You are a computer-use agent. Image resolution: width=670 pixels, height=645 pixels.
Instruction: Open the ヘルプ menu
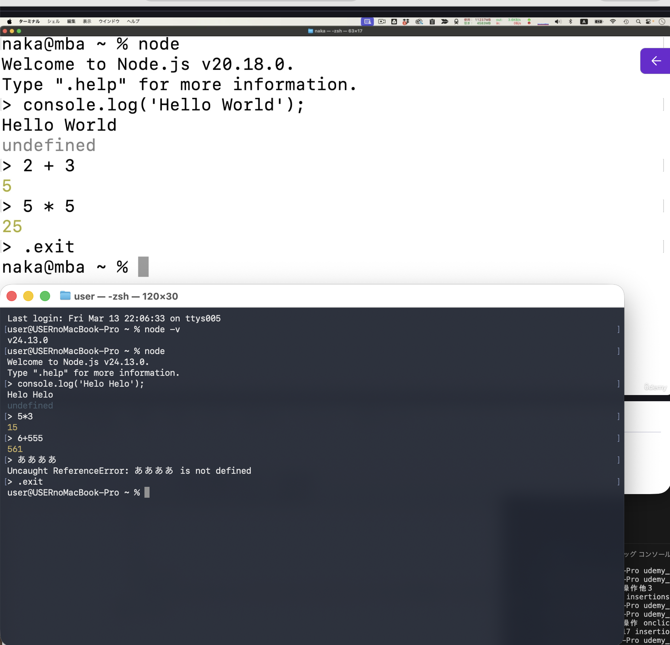pyautogui.click(x=133, y=21)
